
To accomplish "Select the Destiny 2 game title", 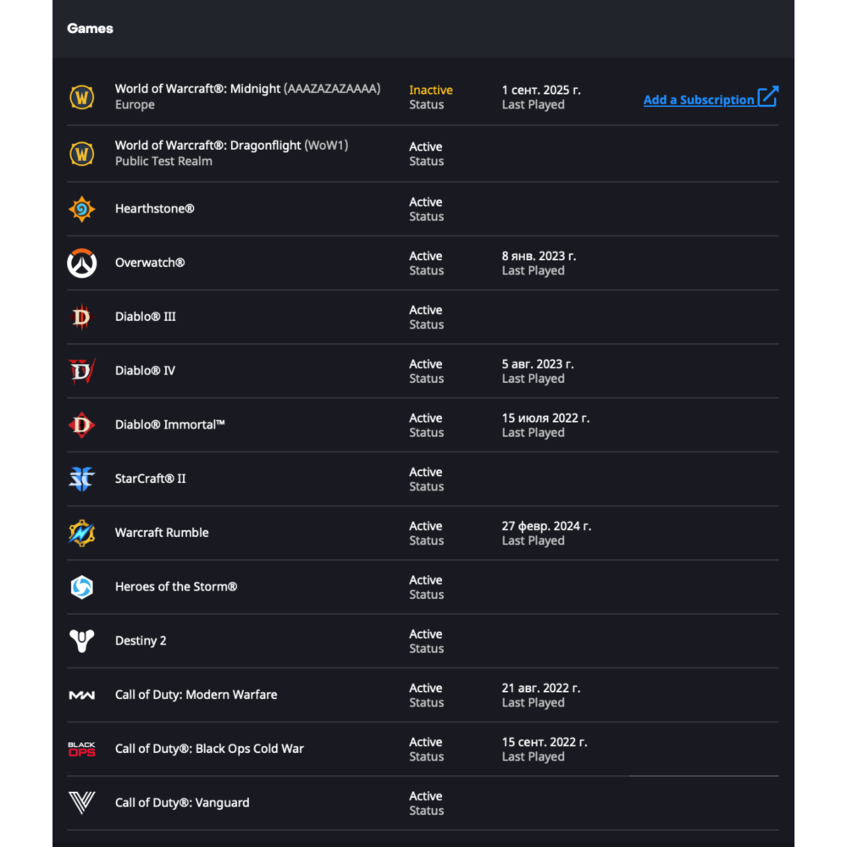I will [x=141, y=641].
